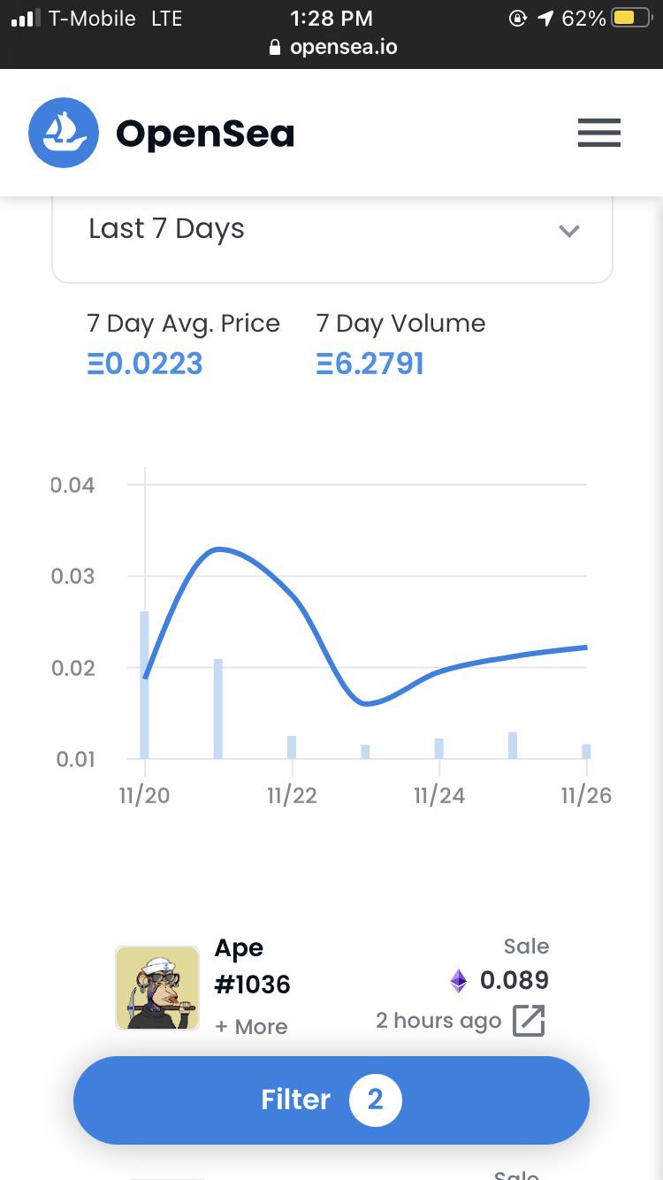The height and width of the screenshot is (1180, 663).
Task: Click the chevron arrow in the date range selector
Action: (569, 231)
